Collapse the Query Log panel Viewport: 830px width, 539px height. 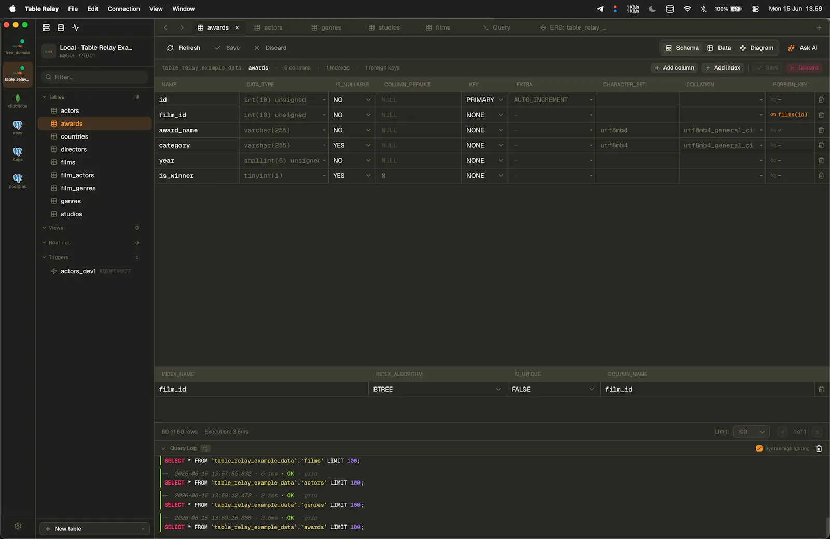[x=163, y=449]
